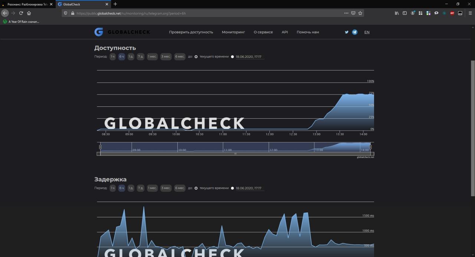Image resolution: width=475 pixels, height=257 pixels.
Task: Set Задержка period to 6 ч
Action: pyautogui.click(x=122, y=188)
